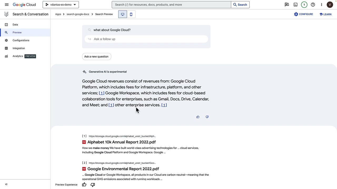Thumbs down the Preview Experience
337x189 pixels.
[93, 185]
